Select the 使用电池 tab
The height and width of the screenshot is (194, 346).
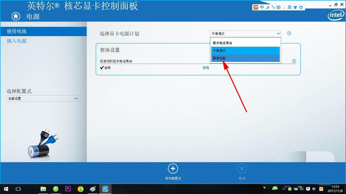click(44, 31)
